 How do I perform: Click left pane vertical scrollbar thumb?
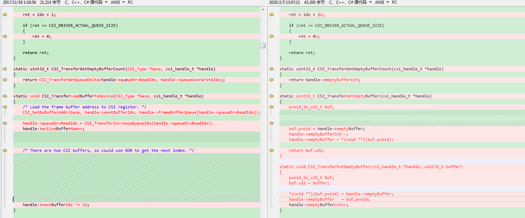(x=263, y=46)
